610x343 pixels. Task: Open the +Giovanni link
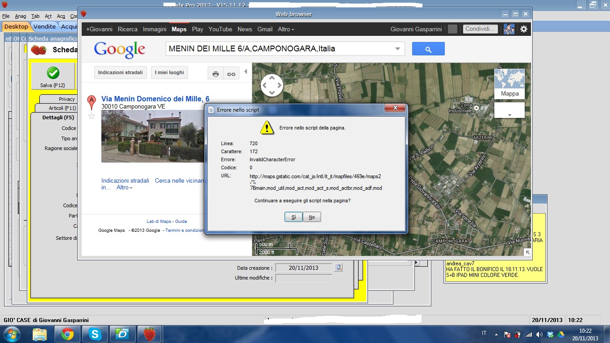(99, 29)
